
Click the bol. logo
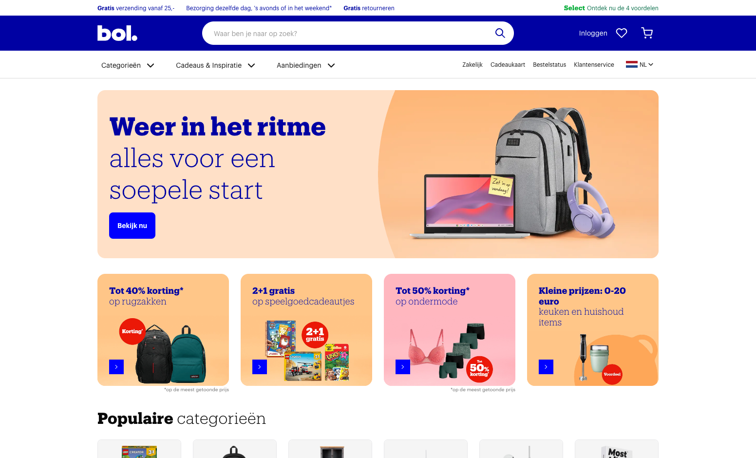(x=117, y=33)
